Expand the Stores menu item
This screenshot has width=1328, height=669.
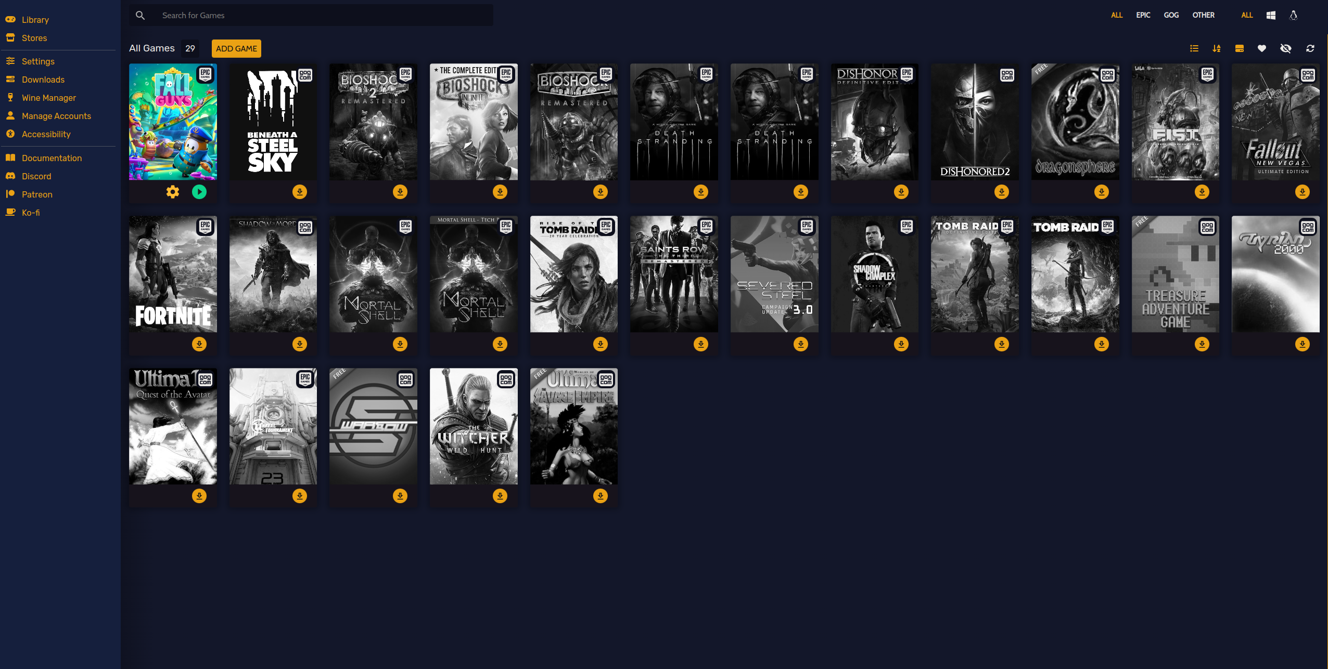point(34,37)
